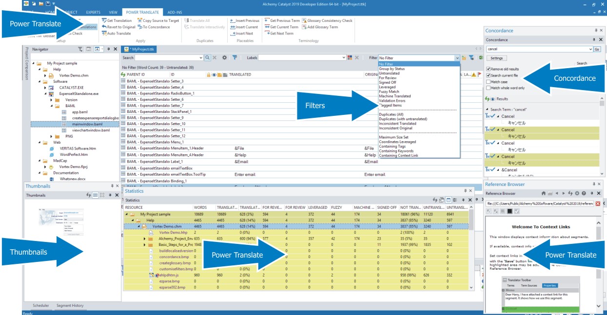607x315 pixels.
Task: Click the Navigator filter funnel icon
Action: coord(80,49)
